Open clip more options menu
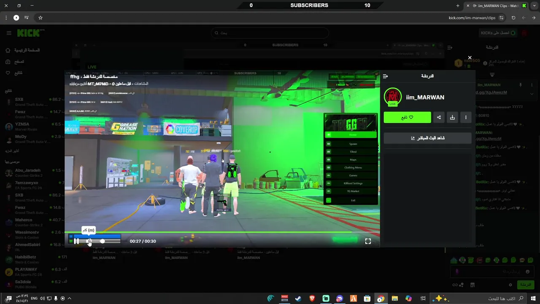Viewport: 540px width, 304px height. [466, 117]
